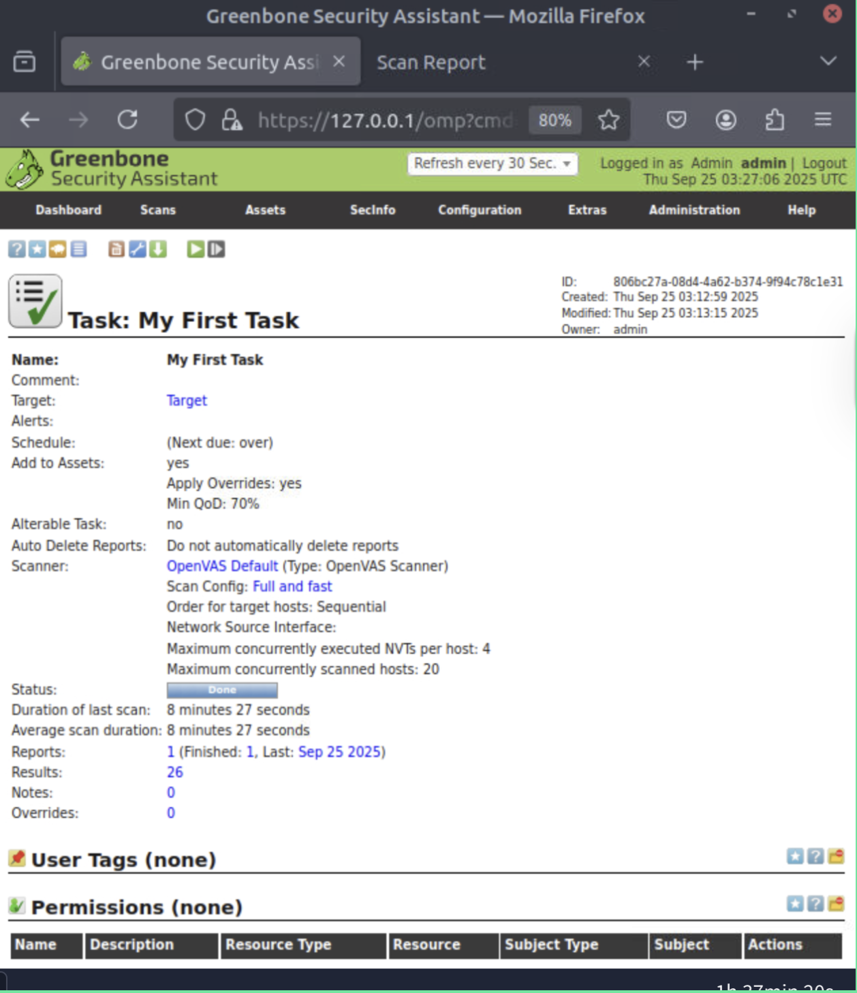Click the Overrides count 0 link
Viewport: 857px width, 993px height.
[x=171, y=813]
